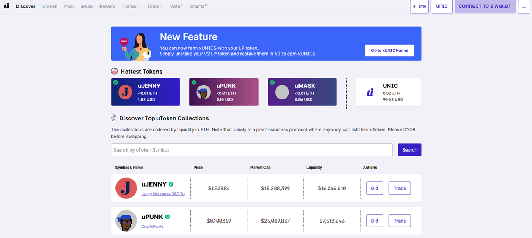Click the UNIC balance button

(x=442, y=6)
